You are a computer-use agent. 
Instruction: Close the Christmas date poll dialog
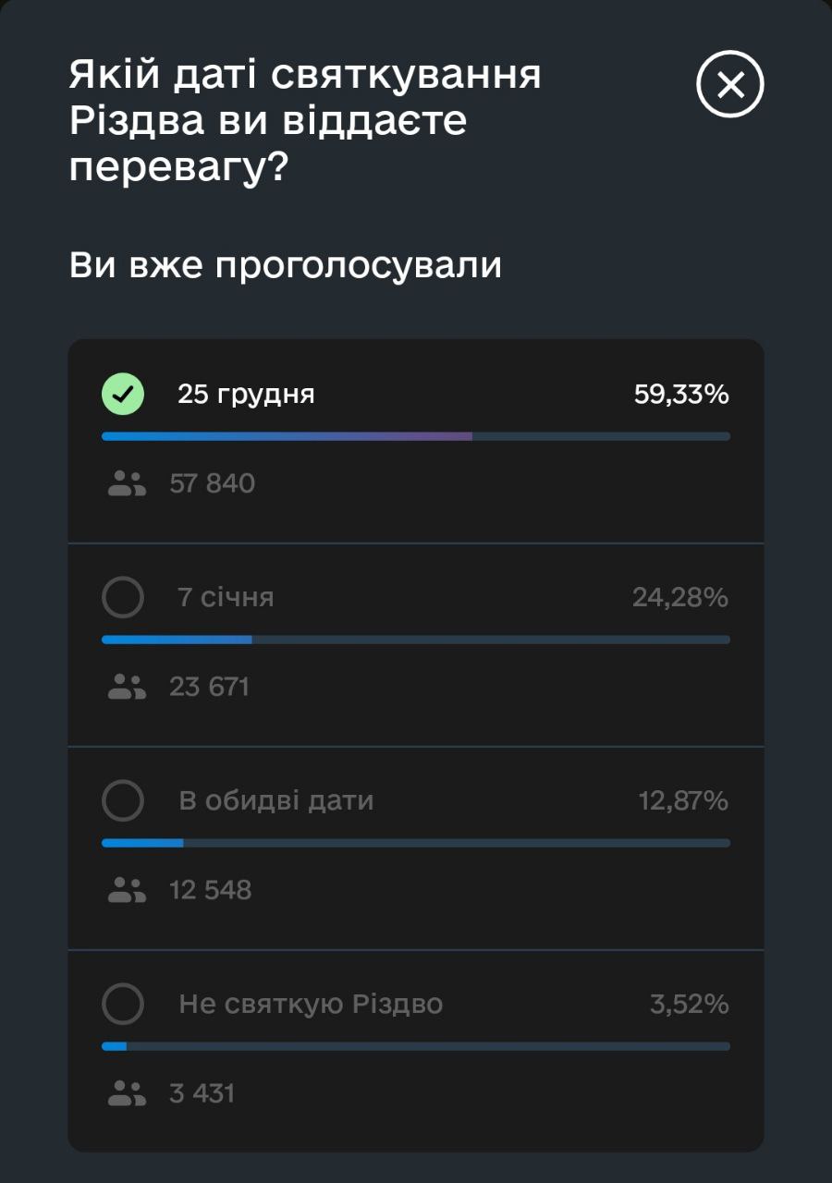point(730,85)
